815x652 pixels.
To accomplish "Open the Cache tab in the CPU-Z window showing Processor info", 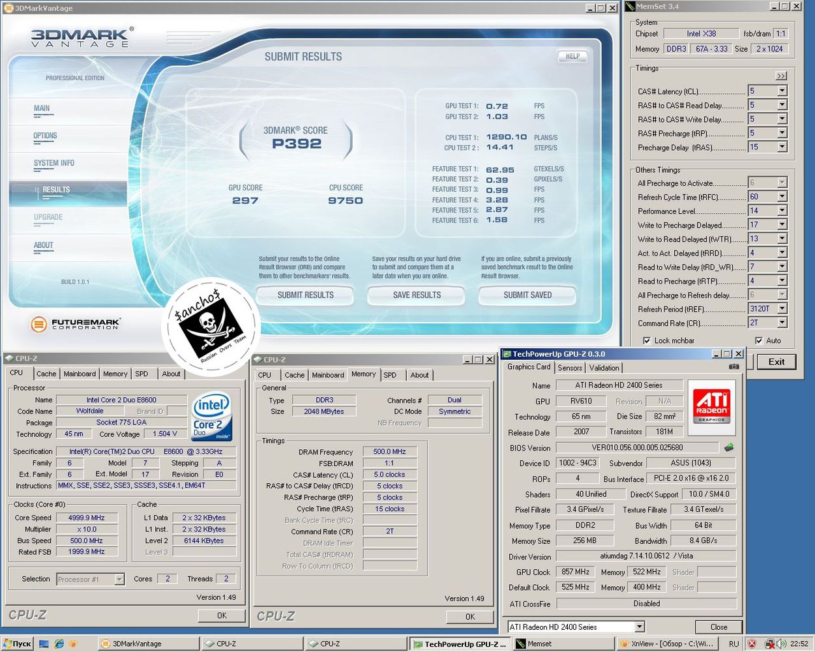I will coord(46,374).
